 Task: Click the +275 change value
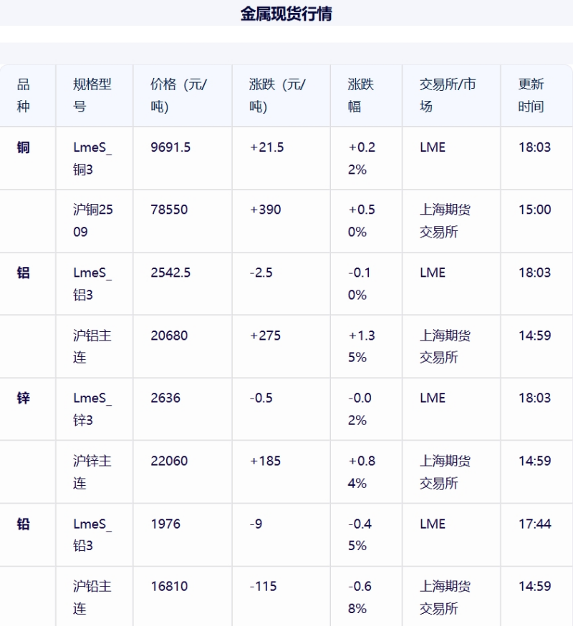pos(265,336)
